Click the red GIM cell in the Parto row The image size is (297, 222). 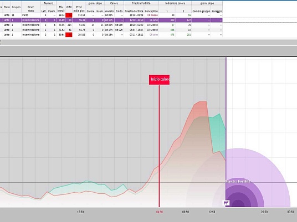(x=69, y=15)
